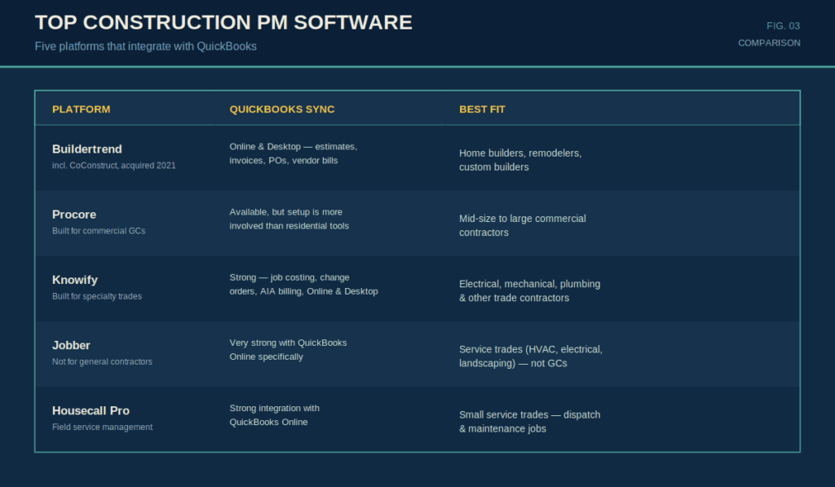Select the subtitle 'Five platforms that integrate with QuickBooks'
Image resolution: width=835 pixels, height=487 pixels.
(x=145, y=46)
